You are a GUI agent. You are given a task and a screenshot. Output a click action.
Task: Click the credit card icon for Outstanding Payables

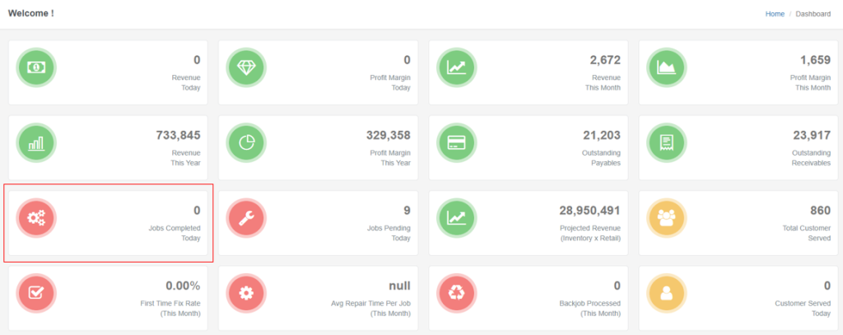[x=457, y=143]
